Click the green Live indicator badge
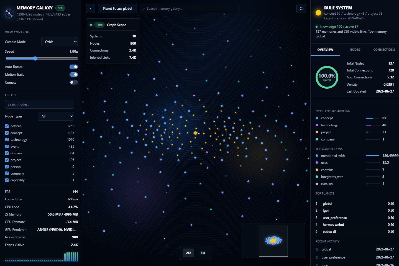Screen dimensions: 399x266 pos(99,25)
